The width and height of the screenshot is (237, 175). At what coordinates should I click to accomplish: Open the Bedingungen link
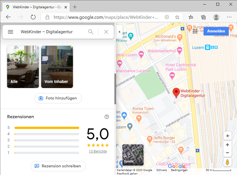pos(179,170)
